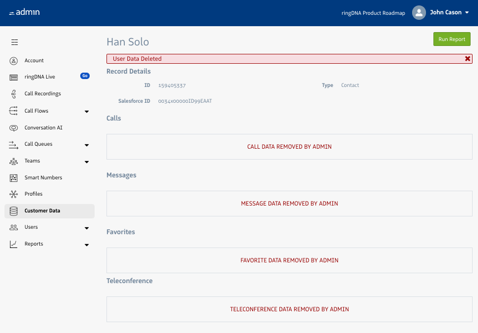Click the hamburger menu icon
The width and height of the screenshot is (478, 333).
coord(15,42)
